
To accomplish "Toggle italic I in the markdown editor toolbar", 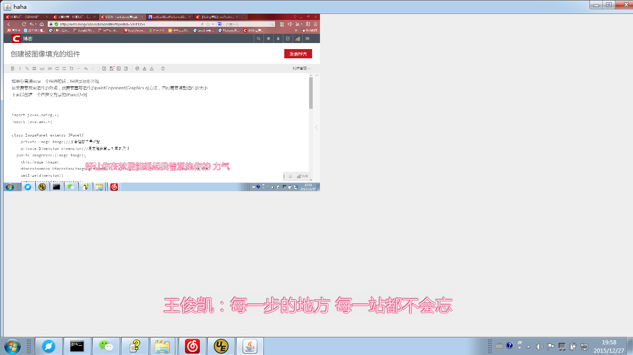I will (19, 69).
